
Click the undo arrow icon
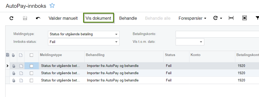point(38,18)
